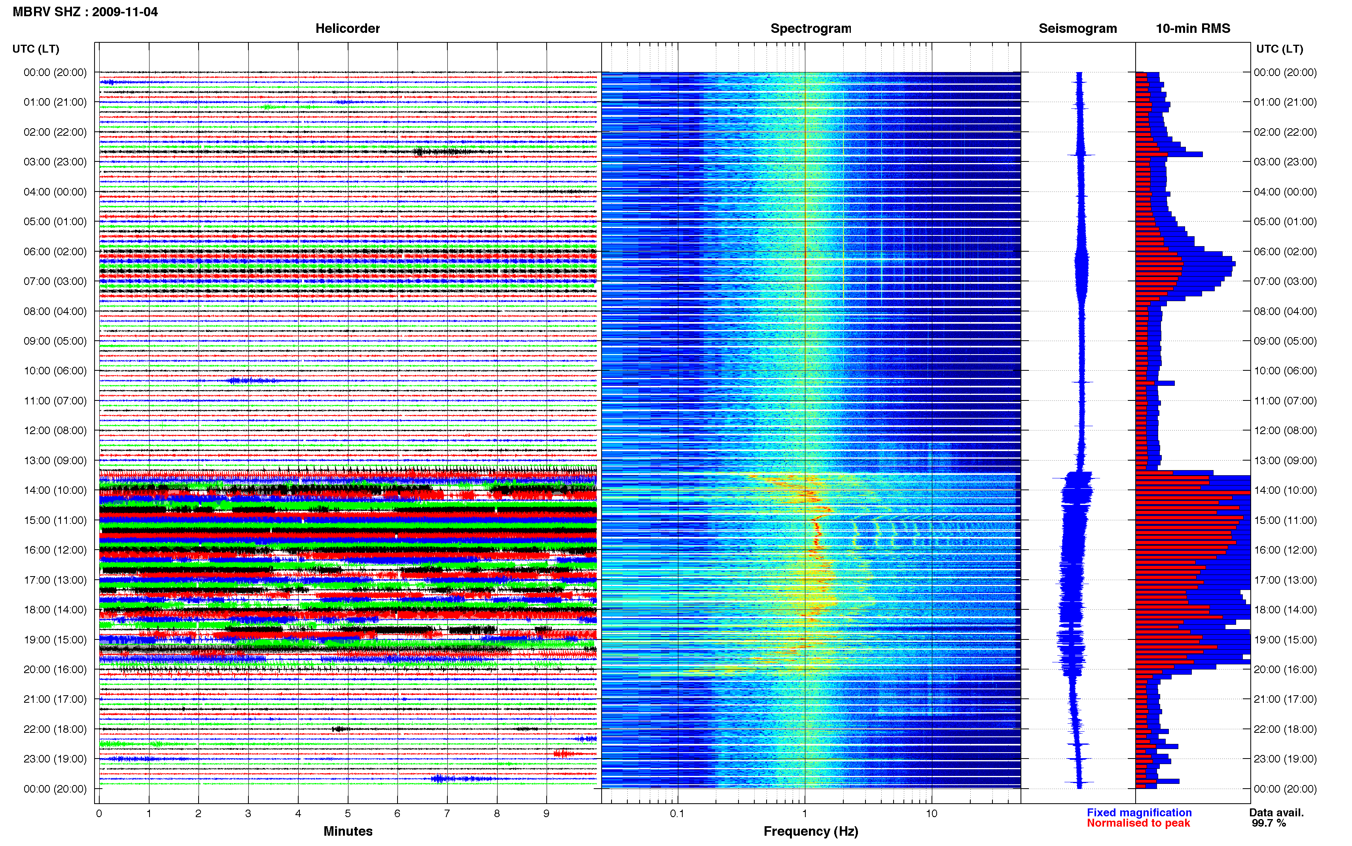Image resolution: width=1352 pixels, height=846 pixels.
Task: Click '14:00 (10:00)' on the Helicorder time axis
Action: [55, 490]
